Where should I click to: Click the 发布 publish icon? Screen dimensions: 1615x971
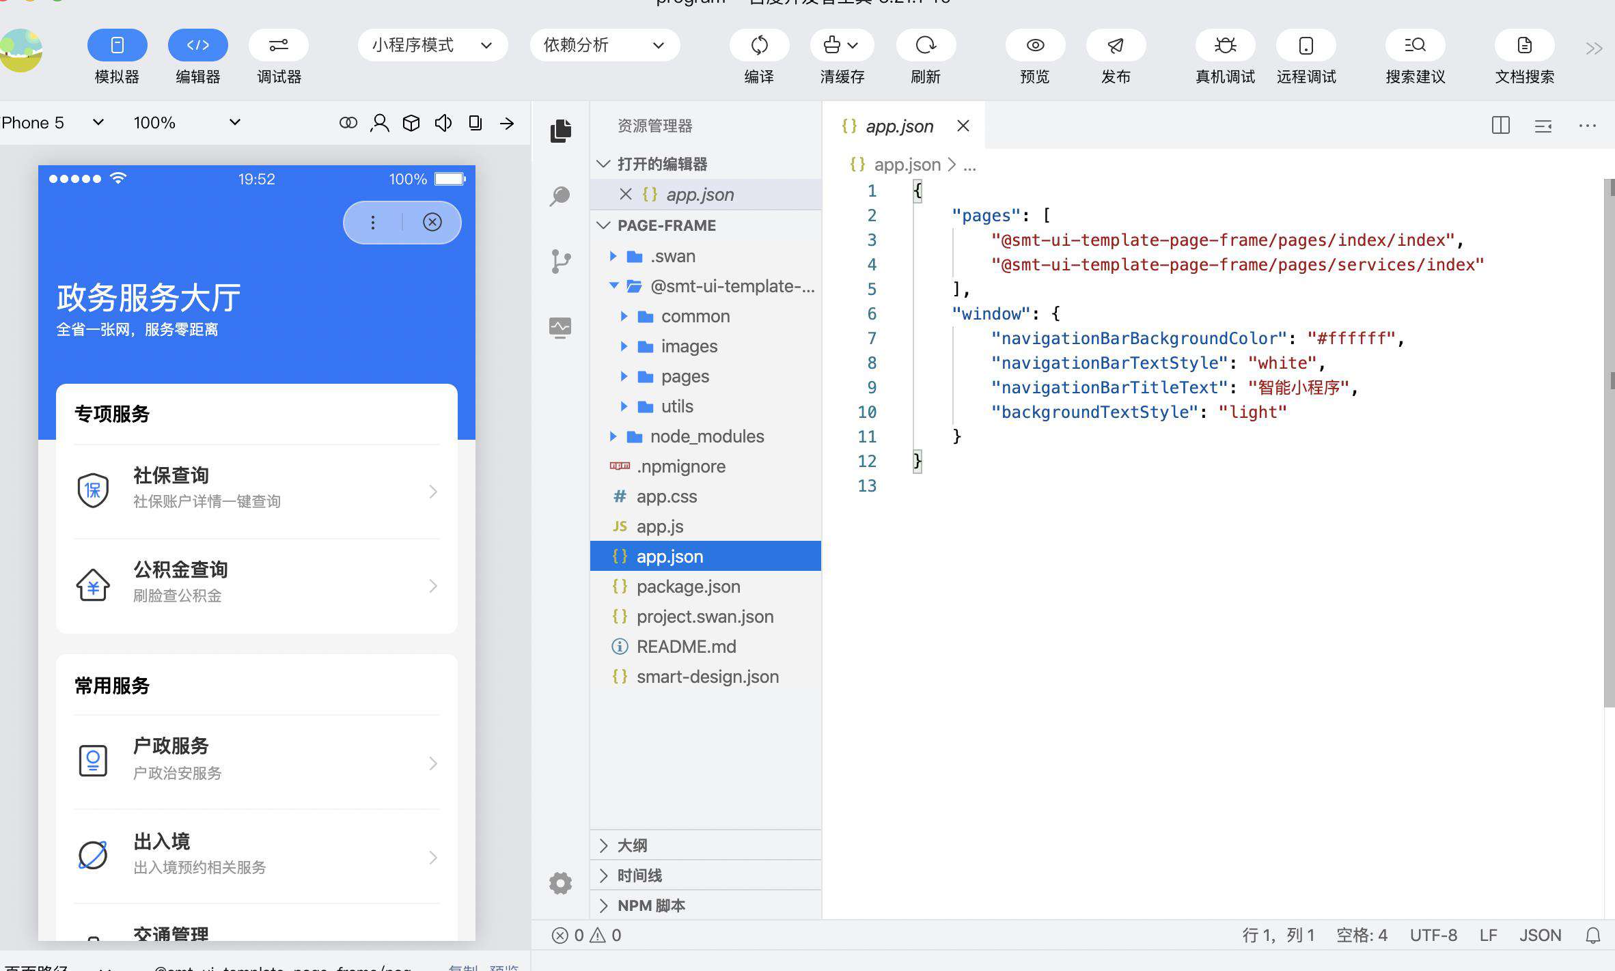pos(1116,45)
